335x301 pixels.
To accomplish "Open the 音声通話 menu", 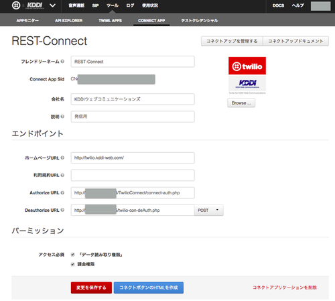I will tap(76, 5).
